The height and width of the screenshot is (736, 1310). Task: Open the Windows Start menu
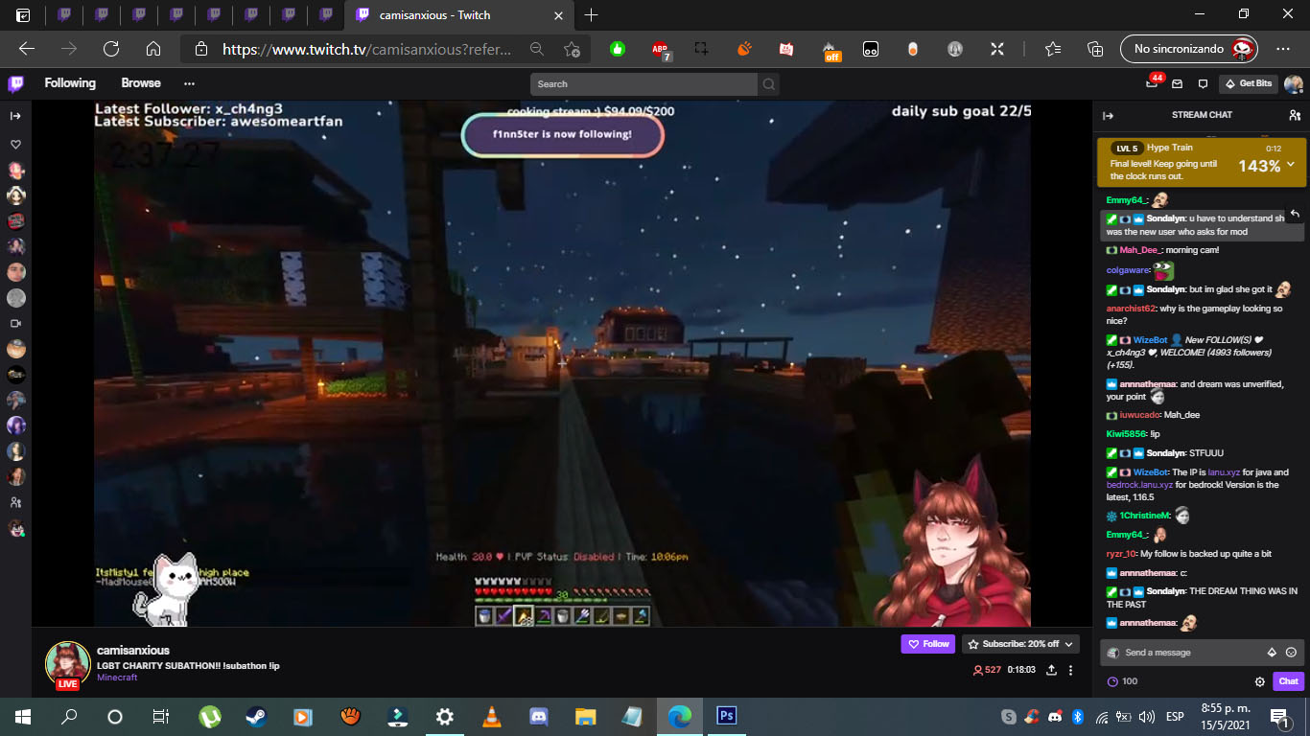pyautogui.click(x=23, y=716)
